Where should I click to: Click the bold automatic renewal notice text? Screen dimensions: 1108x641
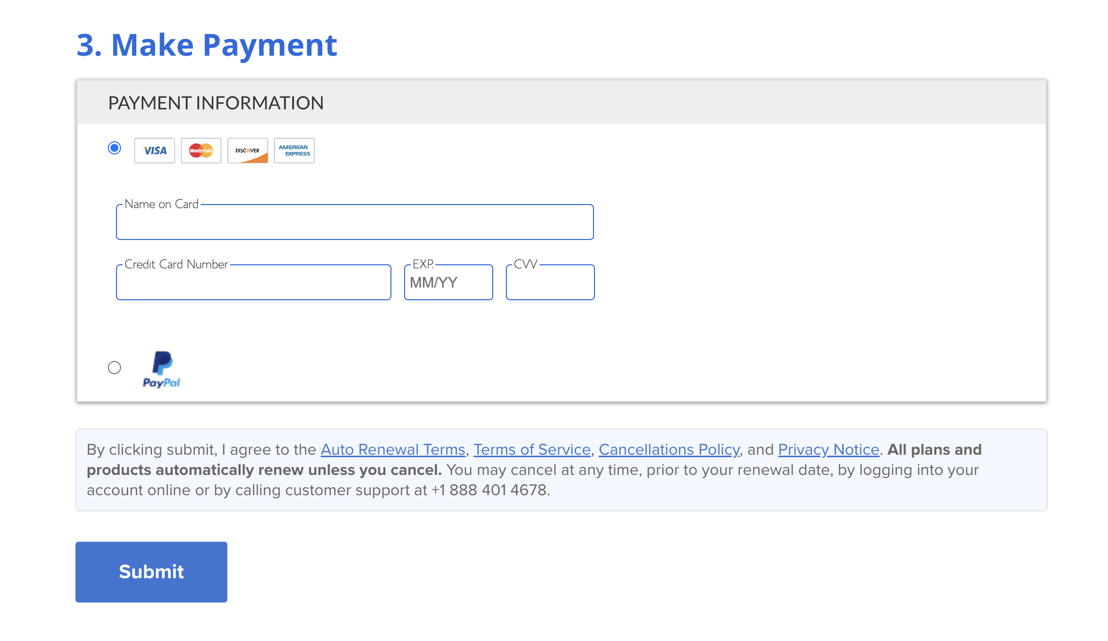(534, 460)
